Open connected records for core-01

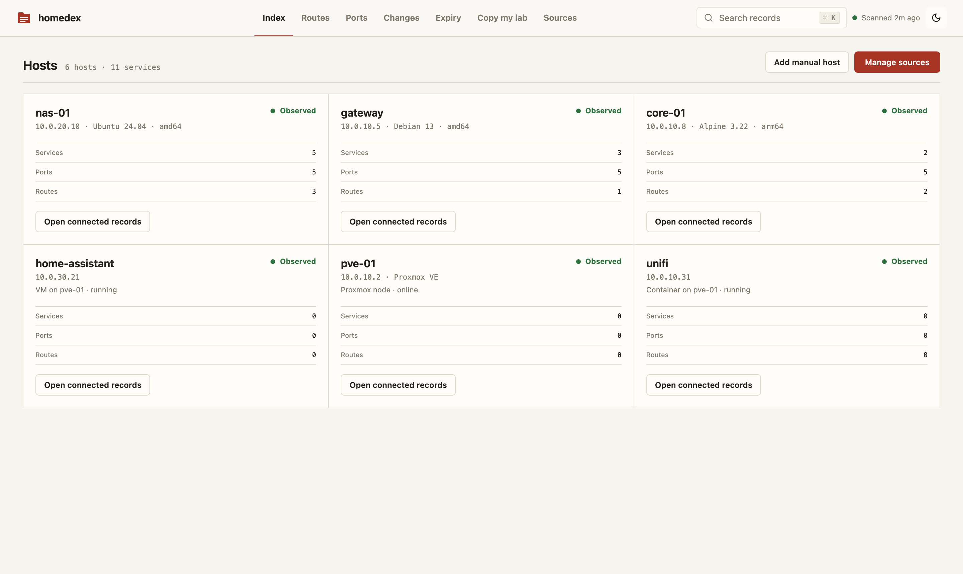point(703,222)
